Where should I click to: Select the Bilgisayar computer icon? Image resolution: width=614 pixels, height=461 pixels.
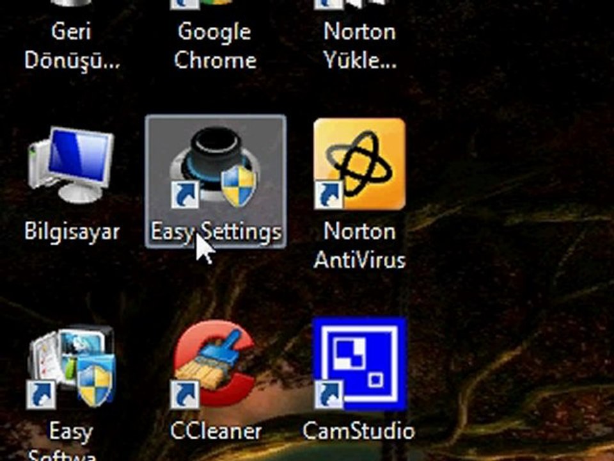tap(71, 165)
